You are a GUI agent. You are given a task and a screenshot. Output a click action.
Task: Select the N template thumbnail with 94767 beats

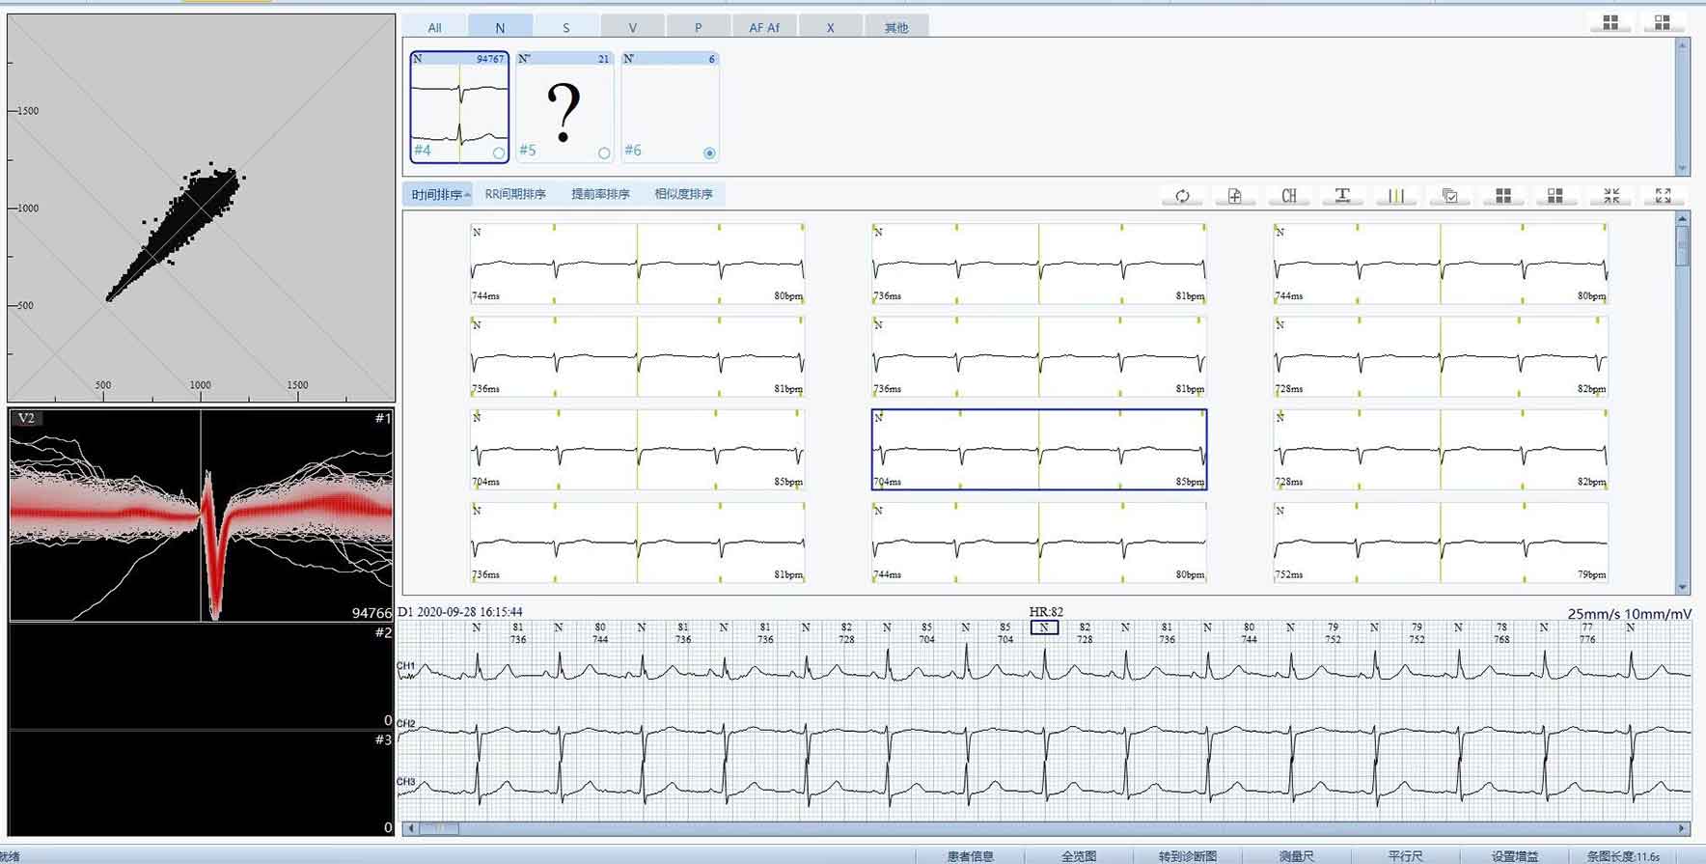pyautogui.click(x=459, y=107)
